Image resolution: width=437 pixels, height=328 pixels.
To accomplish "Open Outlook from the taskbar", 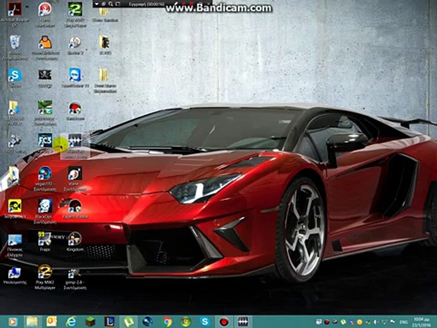I will 51,322.
